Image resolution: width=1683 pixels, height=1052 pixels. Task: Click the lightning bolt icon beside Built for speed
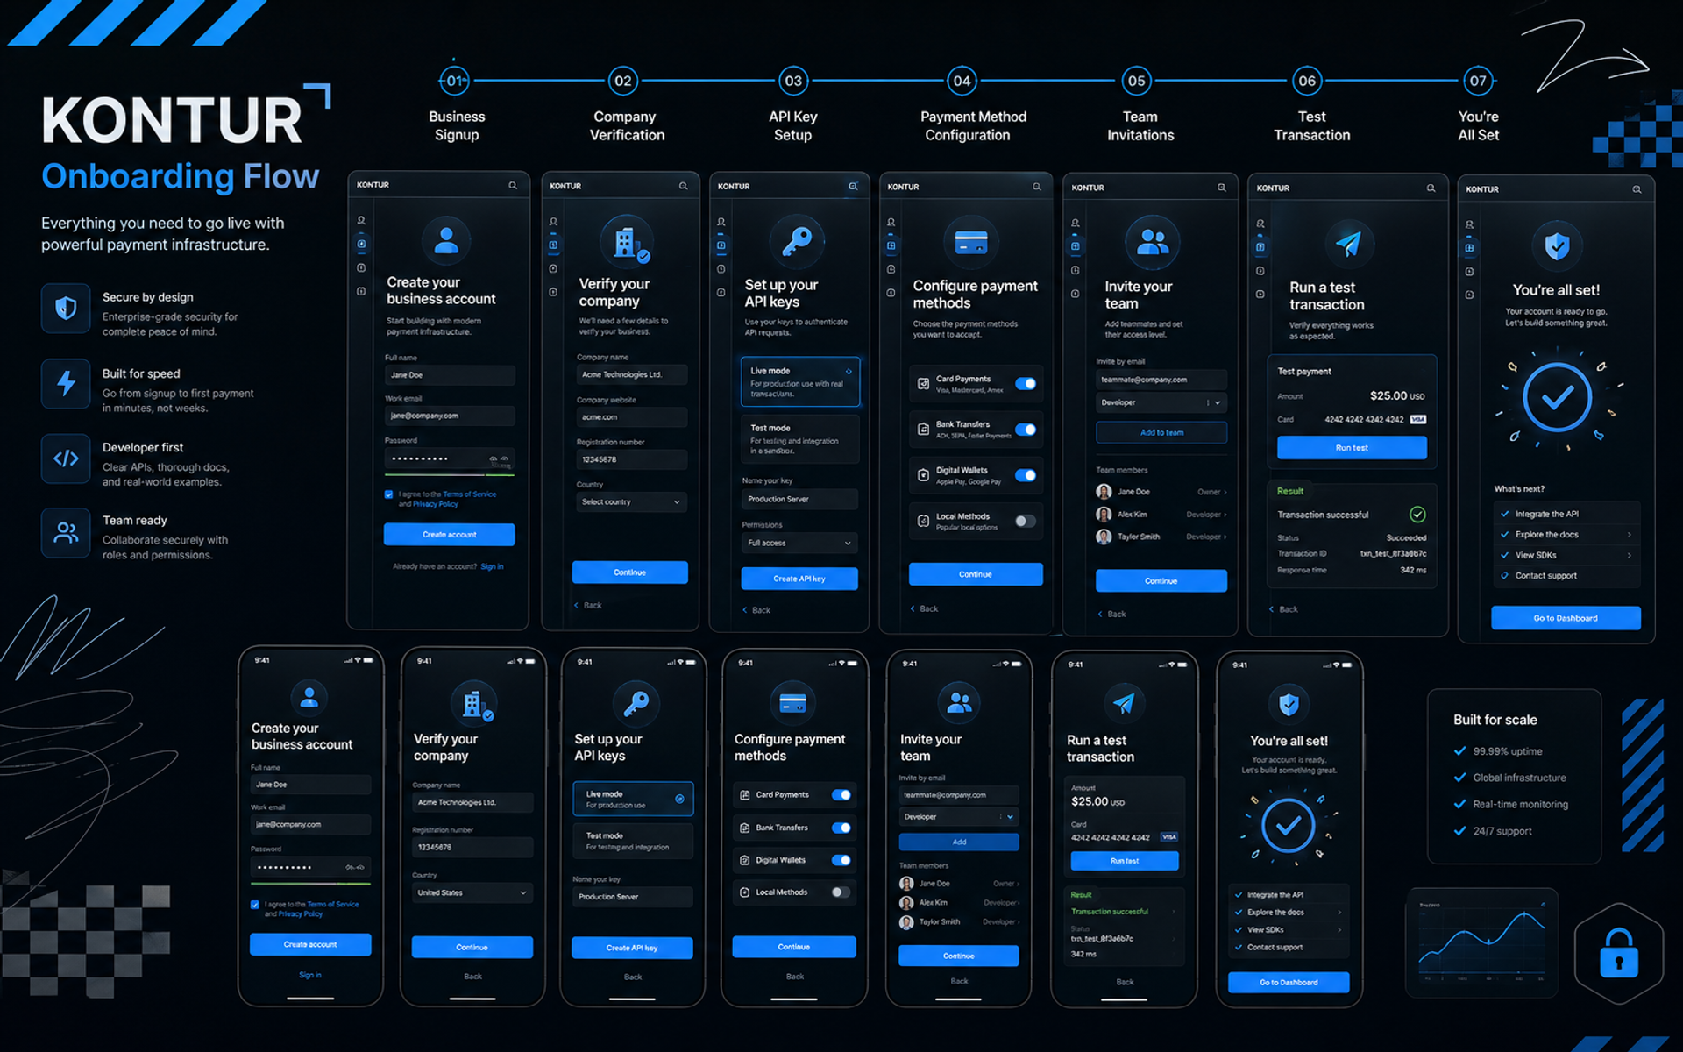66,383
